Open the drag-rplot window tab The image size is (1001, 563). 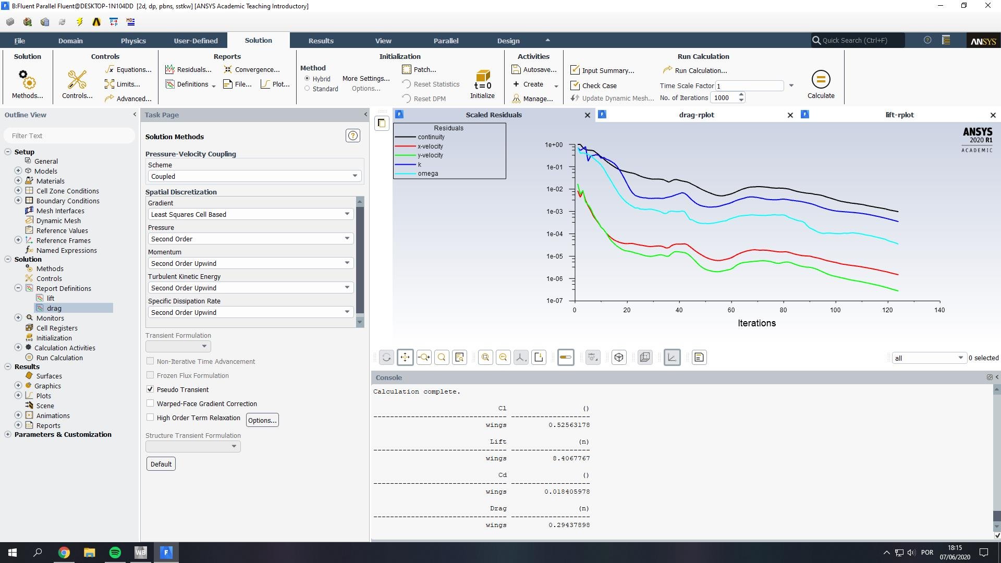(696, 115)
